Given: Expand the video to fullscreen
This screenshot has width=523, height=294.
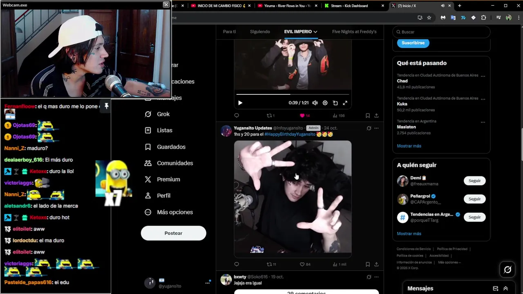Looking at the screenshot, I should [x=345, y=103].
